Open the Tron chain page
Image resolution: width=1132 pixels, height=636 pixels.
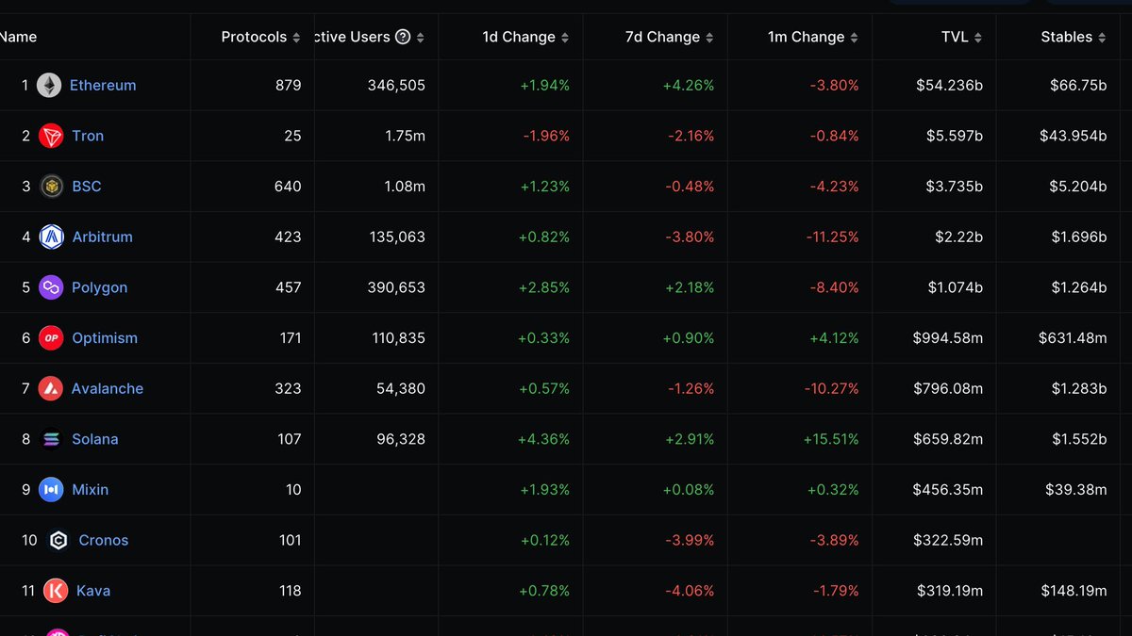(88, 136)
